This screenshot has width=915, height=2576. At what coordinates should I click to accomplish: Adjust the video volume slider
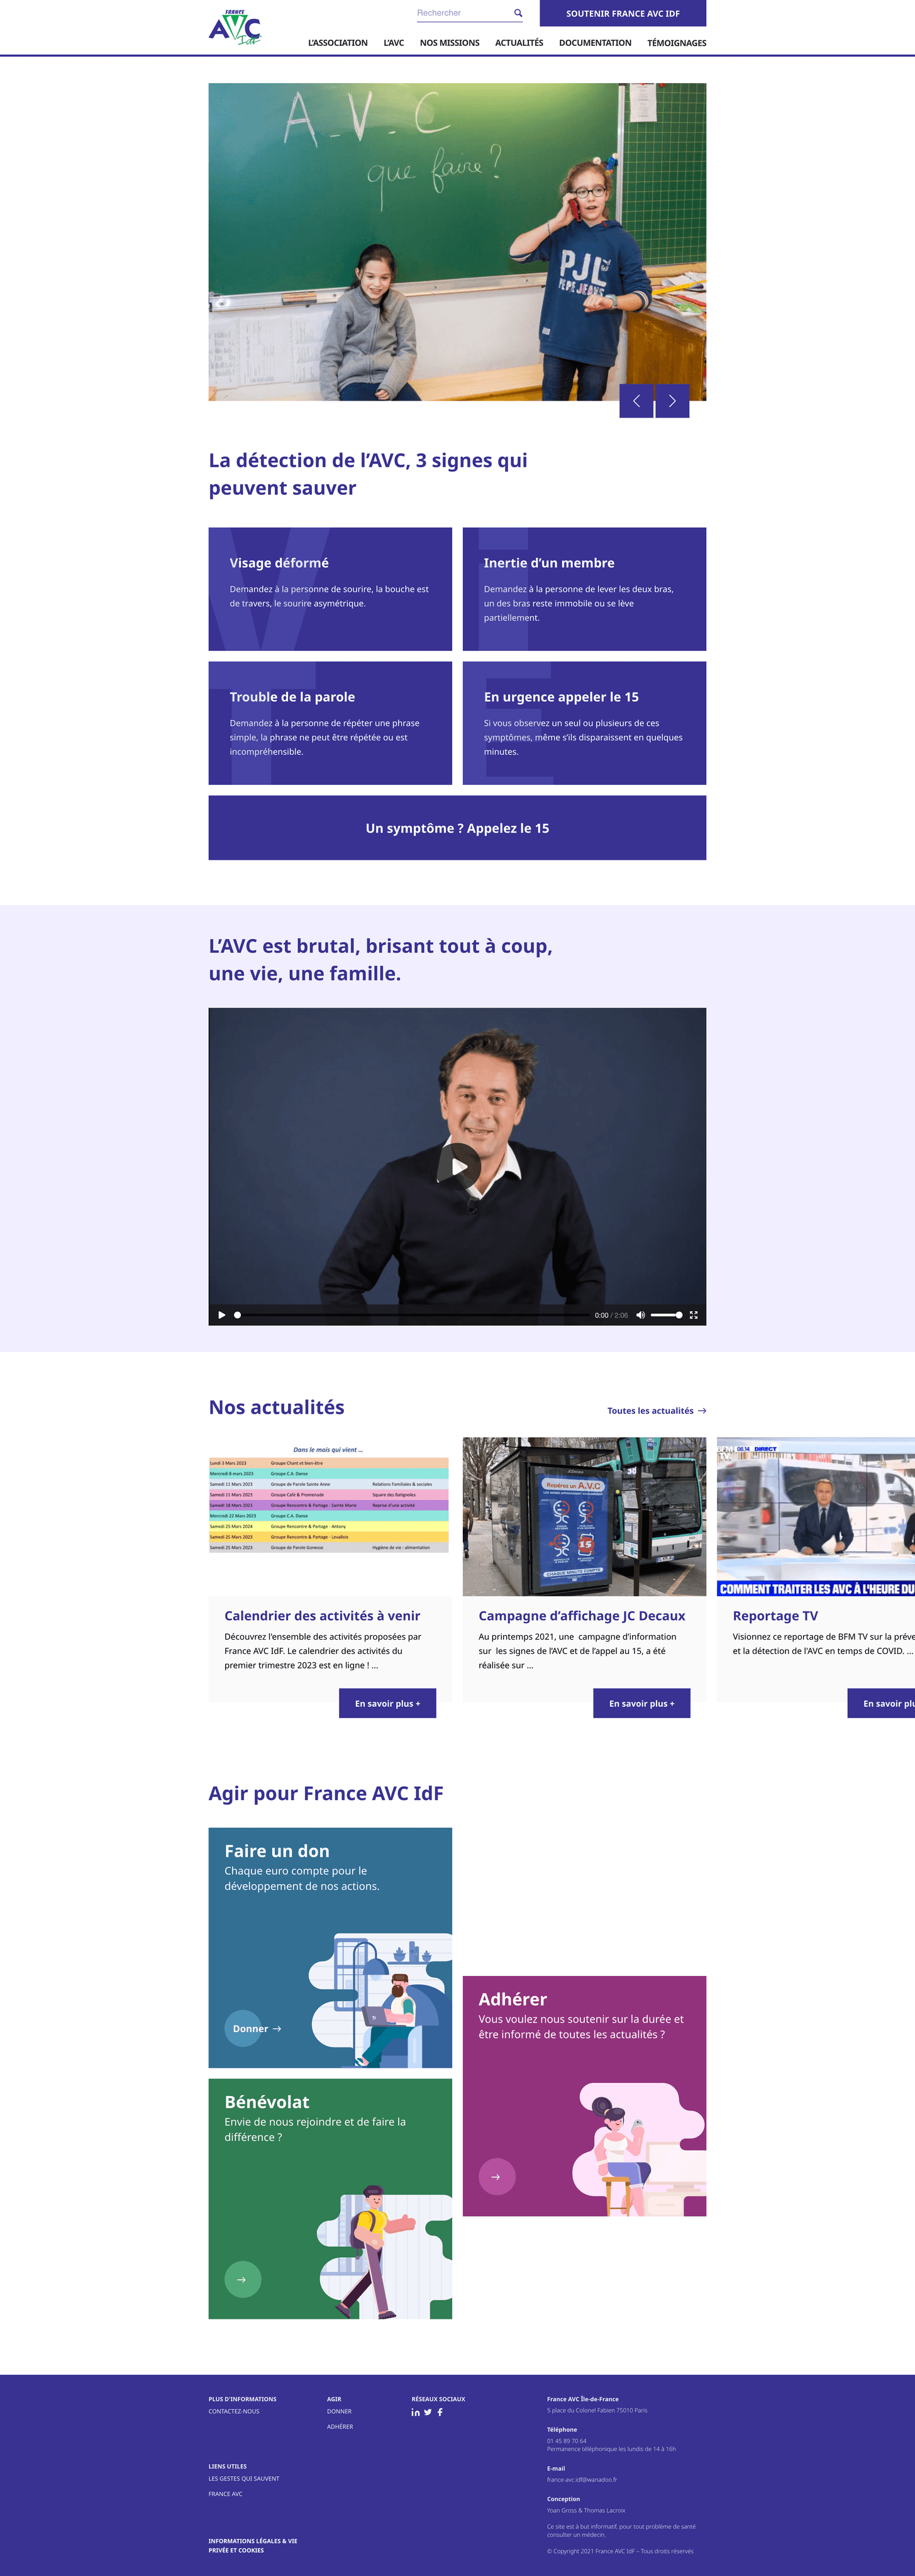pos(666,1315)
